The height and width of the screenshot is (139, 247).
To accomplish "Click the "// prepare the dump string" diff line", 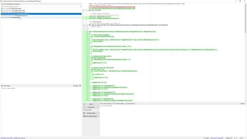I will coord(101,56).
